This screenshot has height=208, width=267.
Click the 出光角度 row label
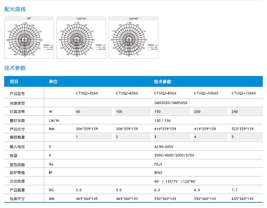(x=17, y=181)
